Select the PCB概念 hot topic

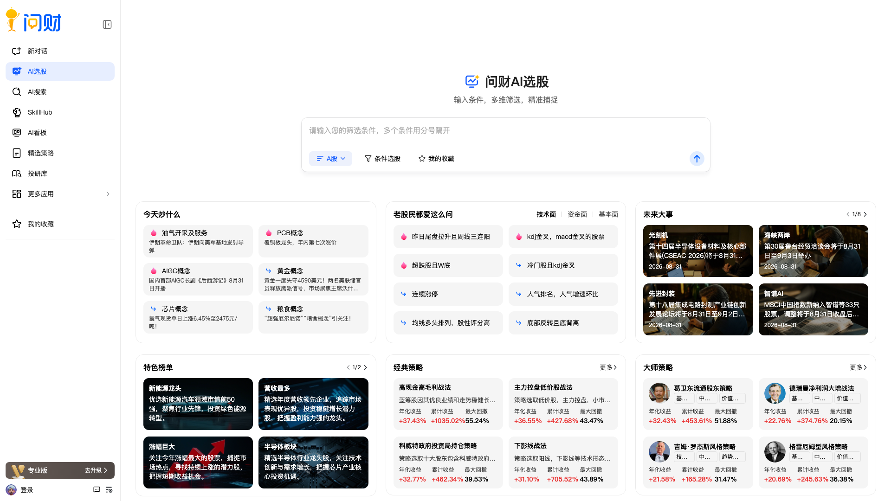click(x=313, y=241)
